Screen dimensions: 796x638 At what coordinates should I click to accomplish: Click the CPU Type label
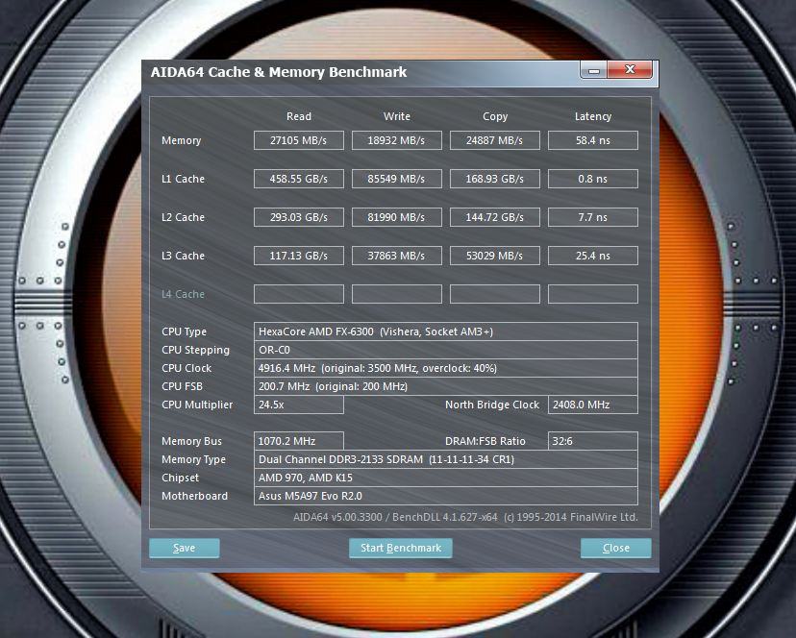click(x=184, y=331)
